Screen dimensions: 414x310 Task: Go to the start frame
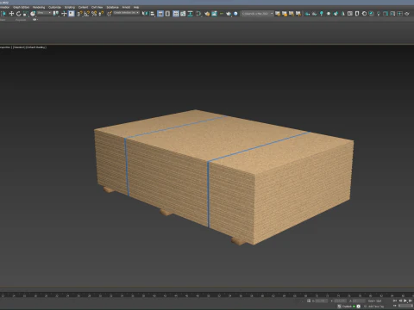pos(395,301)
